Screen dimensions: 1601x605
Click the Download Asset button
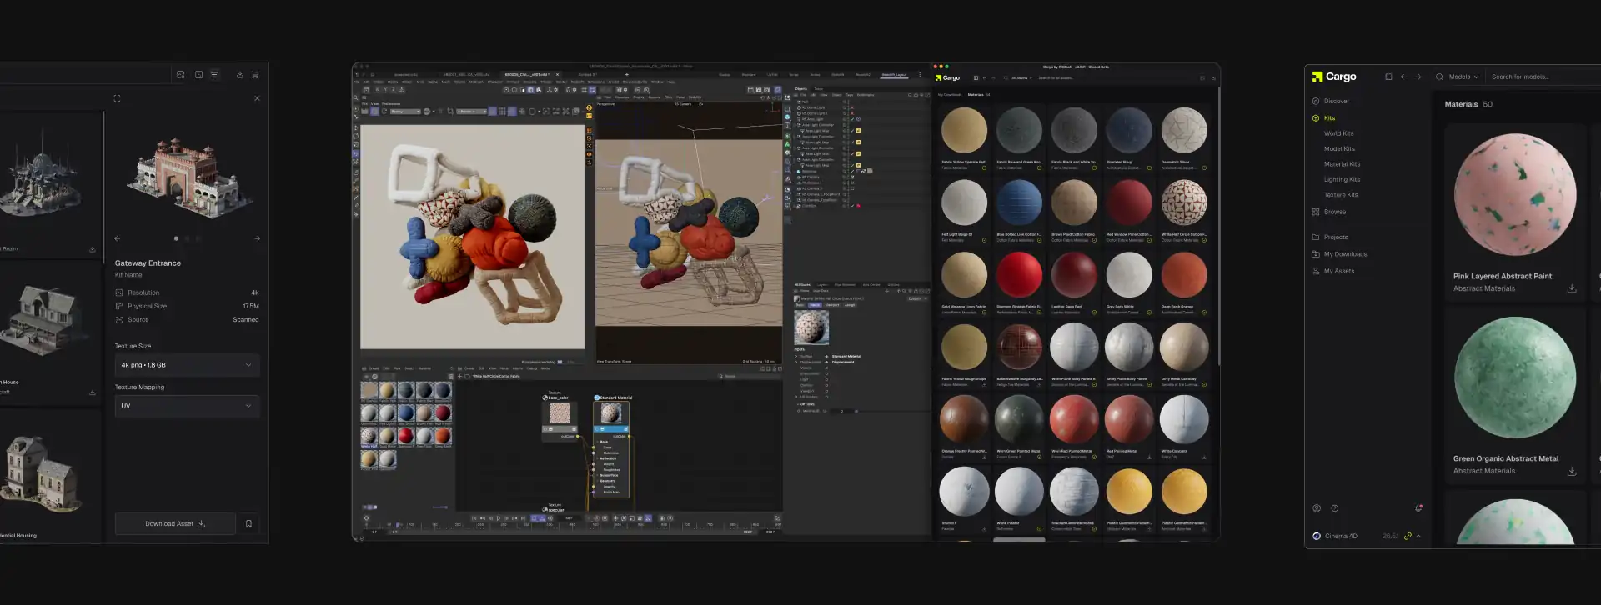175,524
